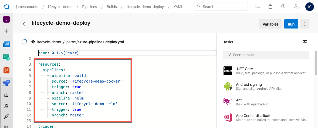The height and width of the screenshot is (128, 318).
Task: Open the user settings icon
Action: coord(296,6)
